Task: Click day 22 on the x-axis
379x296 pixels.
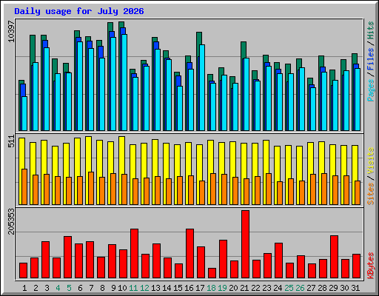Action: [255, 288]
